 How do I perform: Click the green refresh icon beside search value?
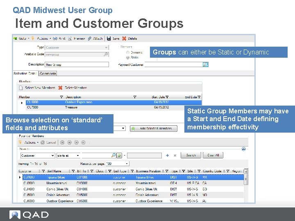[x=119, y=156]
